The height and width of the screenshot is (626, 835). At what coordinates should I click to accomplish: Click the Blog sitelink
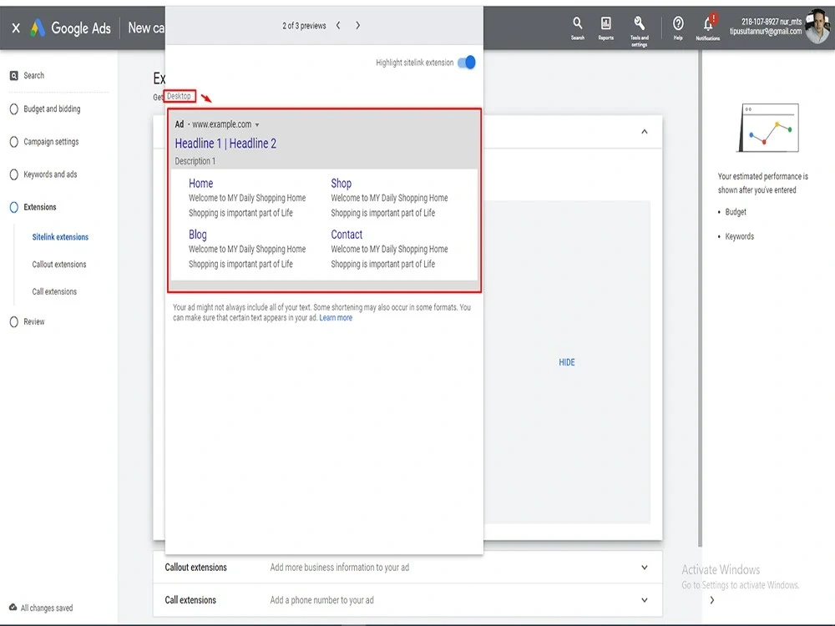[x=198, y=235]
